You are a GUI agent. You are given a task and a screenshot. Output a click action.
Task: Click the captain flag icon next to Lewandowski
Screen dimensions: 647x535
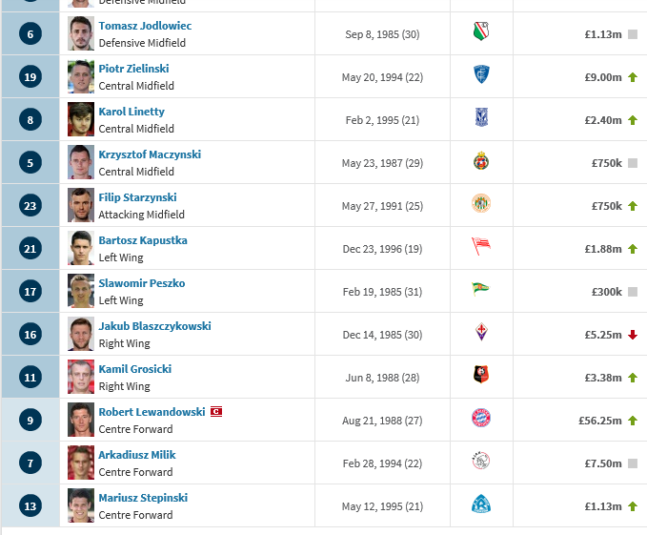click(x=216, y=412)
